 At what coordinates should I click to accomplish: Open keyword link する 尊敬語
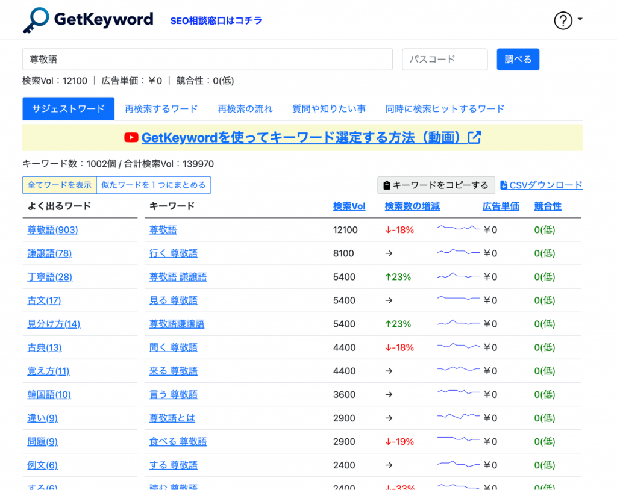point(173,465)
